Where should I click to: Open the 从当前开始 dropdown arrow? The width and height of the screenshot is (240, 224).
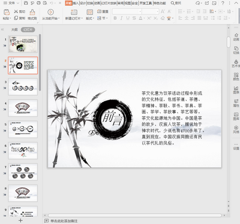(x=59, y=19)
